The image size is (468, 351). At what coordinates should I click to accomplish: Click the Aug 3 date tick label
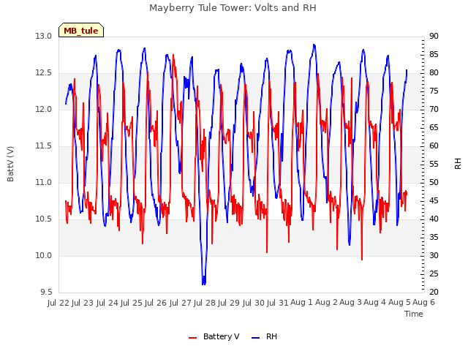(x=350, y=303)
